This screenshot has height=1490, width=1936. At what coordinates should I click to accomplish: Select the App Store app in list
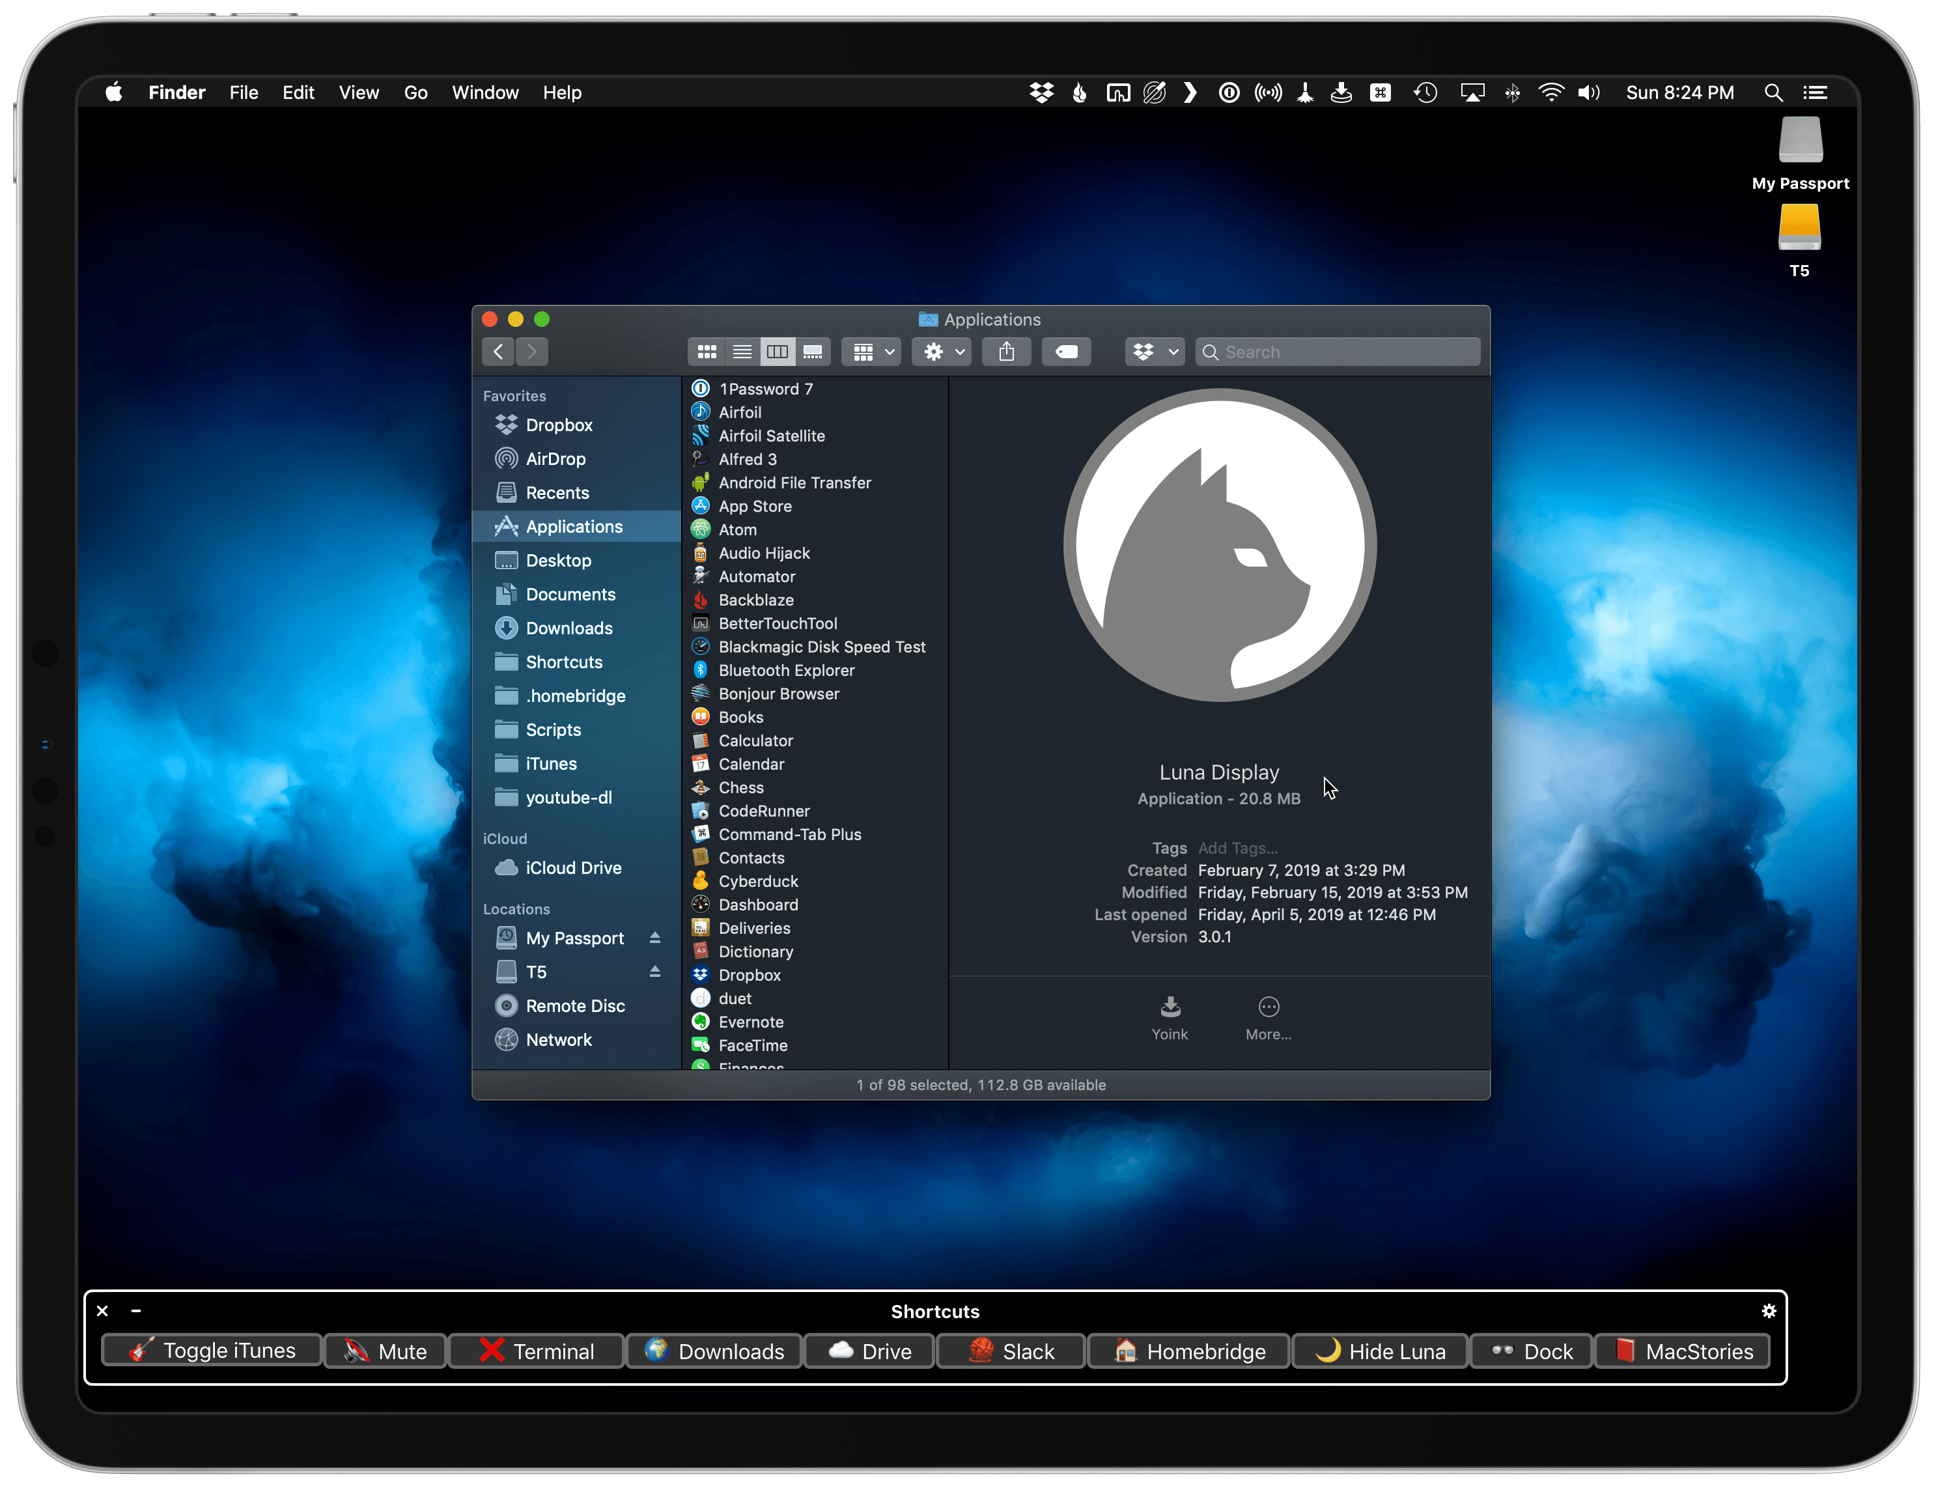coord(754,506)
